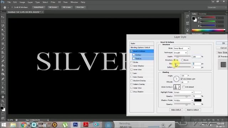Toggle Scroll All Windows option
The height and width of the screenshot is (128, 228).
coord(12,7)
